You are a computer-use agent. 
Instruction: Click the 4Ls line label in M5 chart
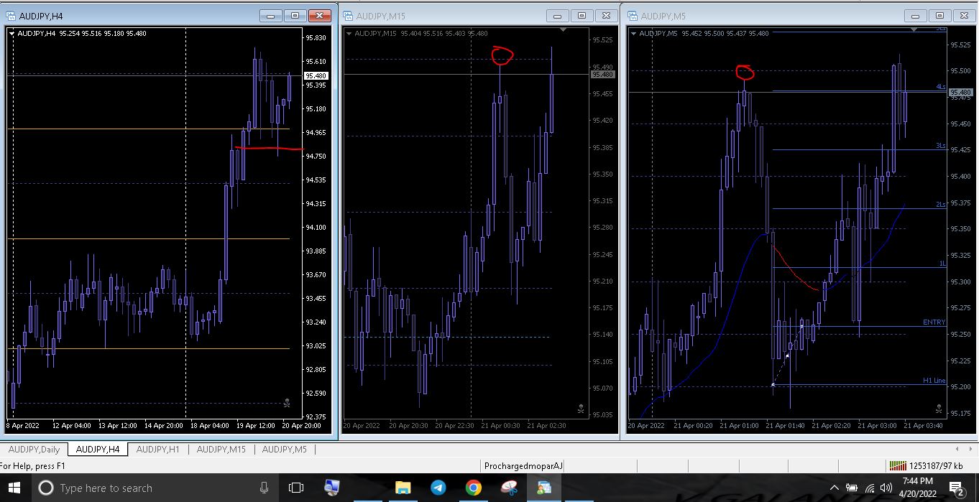click(940, 87)
